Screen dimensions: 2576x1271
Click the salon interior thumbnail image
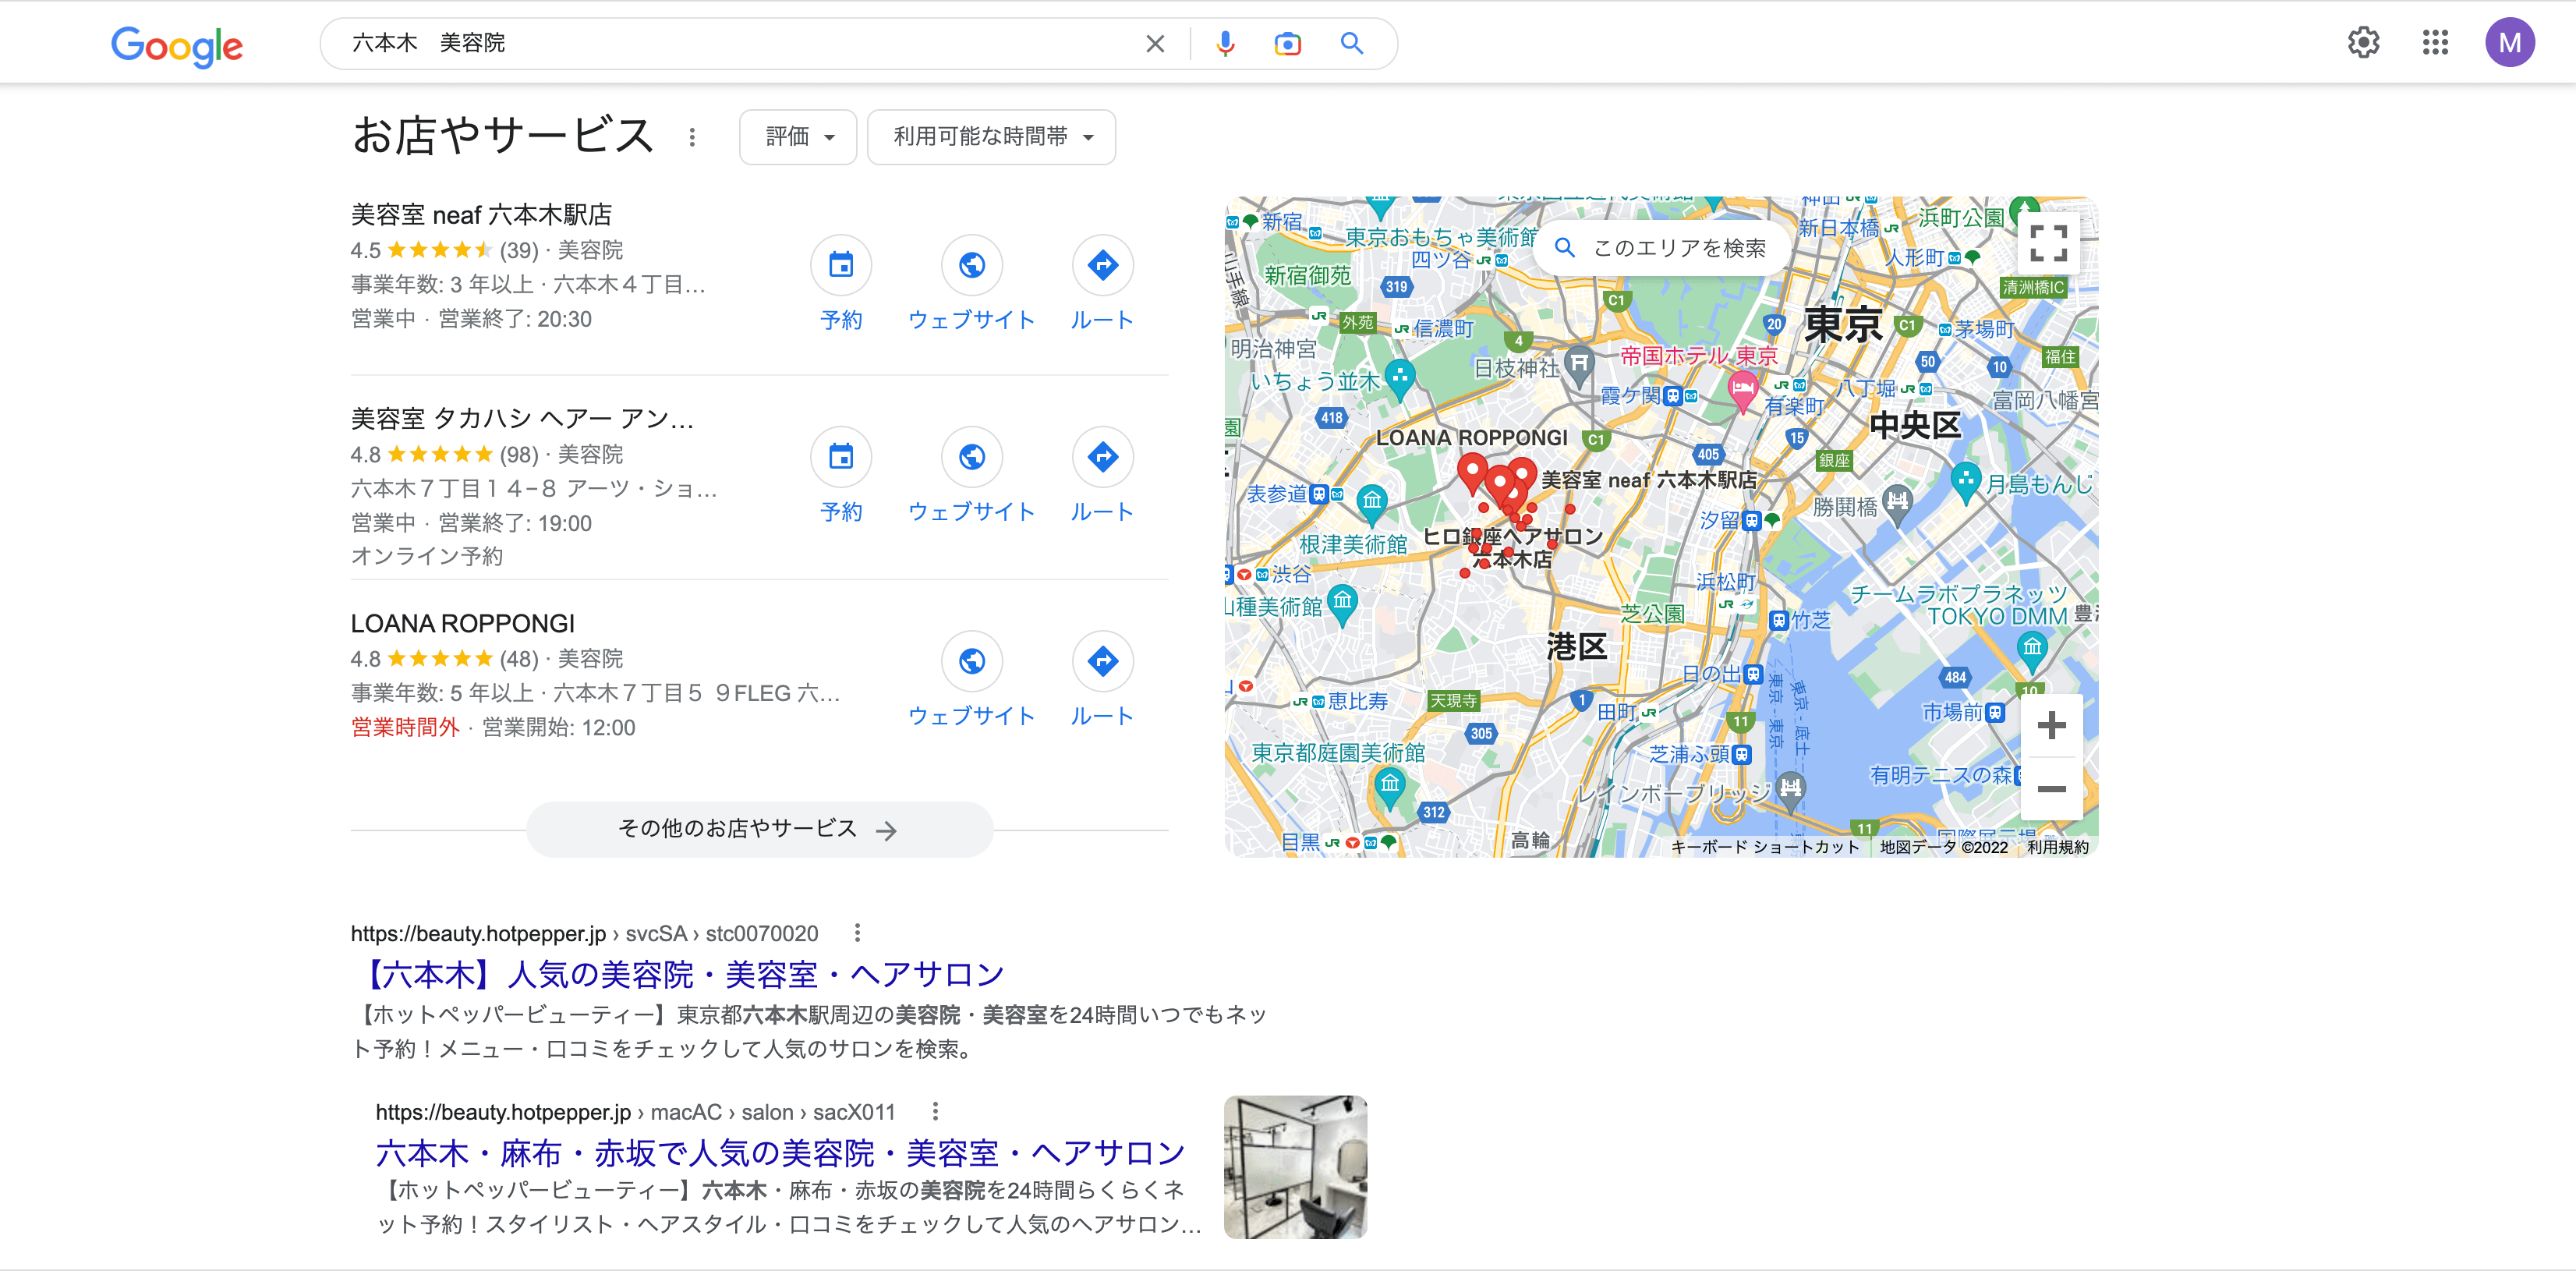click(x=1295, y=1167)
